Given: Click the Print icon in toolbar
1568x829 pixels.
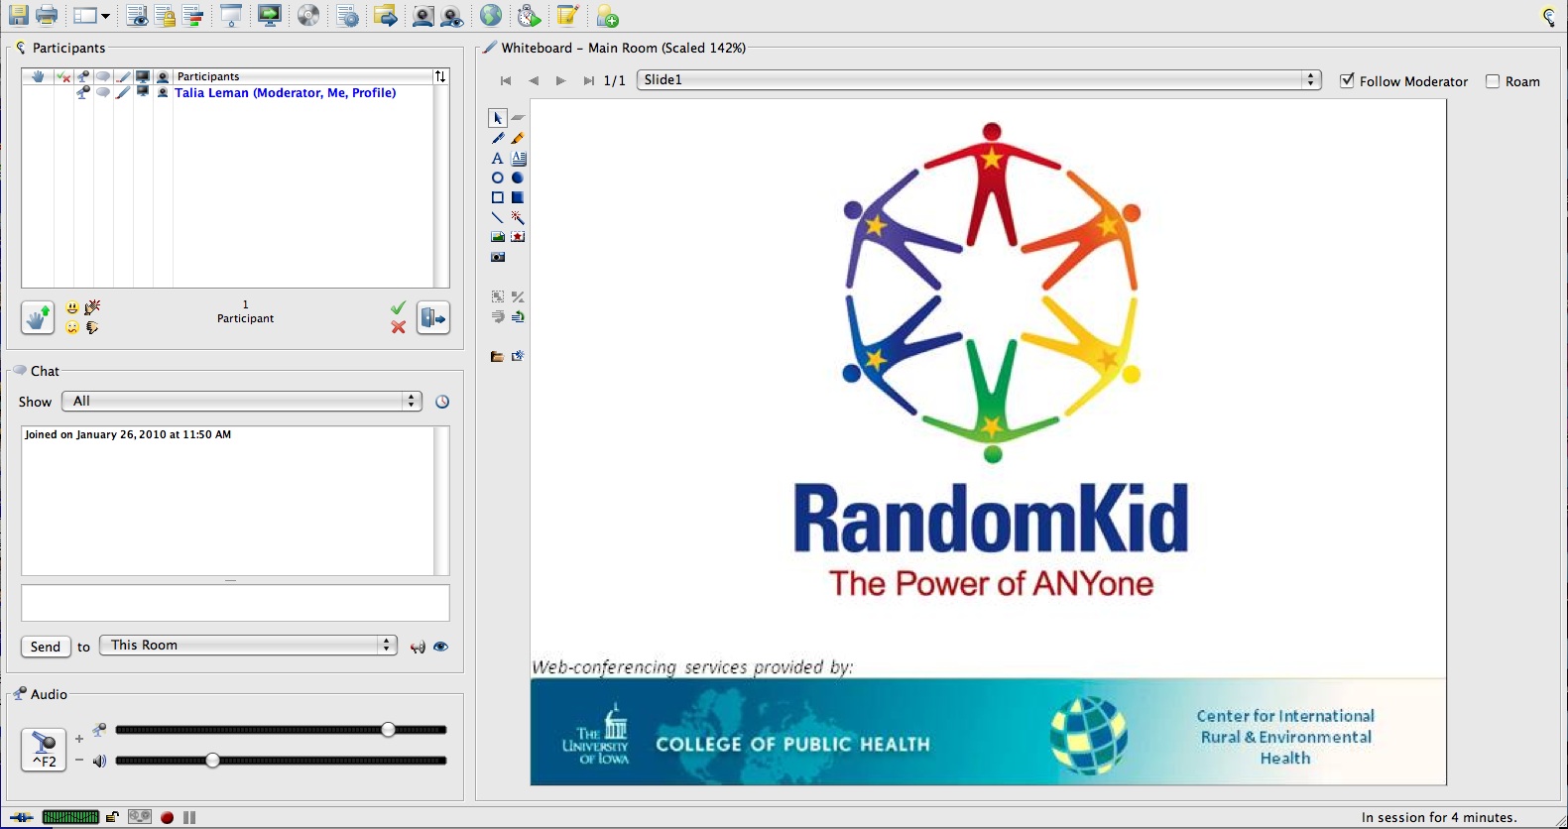Looking at the screenshot, I should pyautogui.click(x=47, y=15).
